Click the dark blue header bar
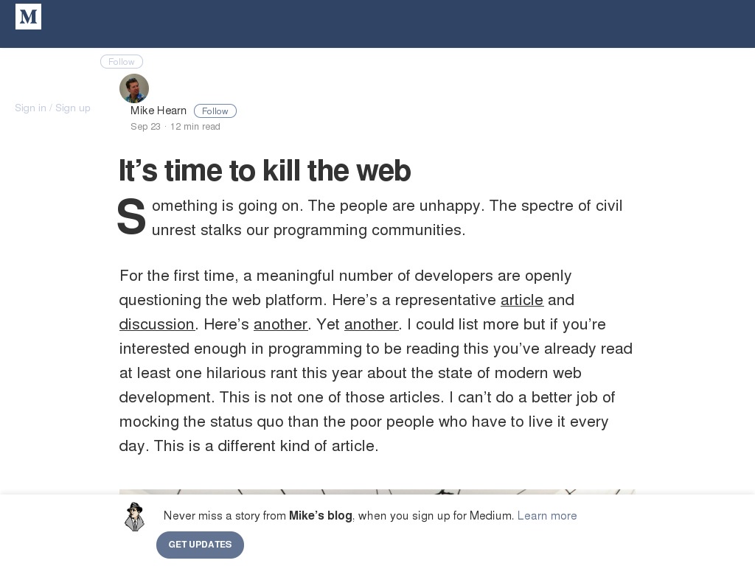The image size is (755, 566). point(377,24)
